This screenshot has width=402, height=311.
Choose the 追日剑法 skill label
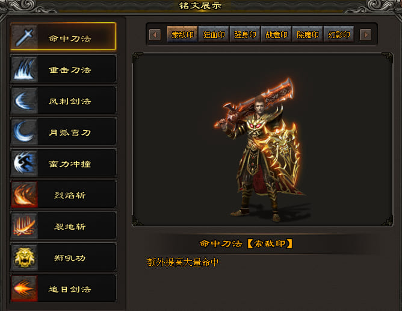(x=70, y=289)
